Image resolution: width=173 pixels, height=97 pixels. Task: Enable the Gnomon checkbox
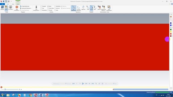[x=55, y=8]
